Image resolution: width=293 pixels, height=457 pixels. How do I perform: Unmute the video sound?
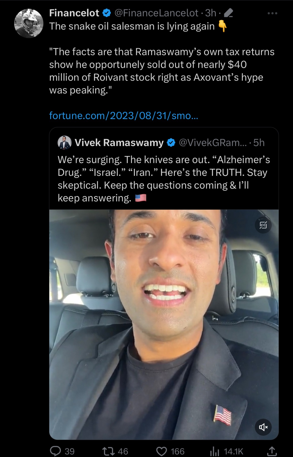pos(263,427)
